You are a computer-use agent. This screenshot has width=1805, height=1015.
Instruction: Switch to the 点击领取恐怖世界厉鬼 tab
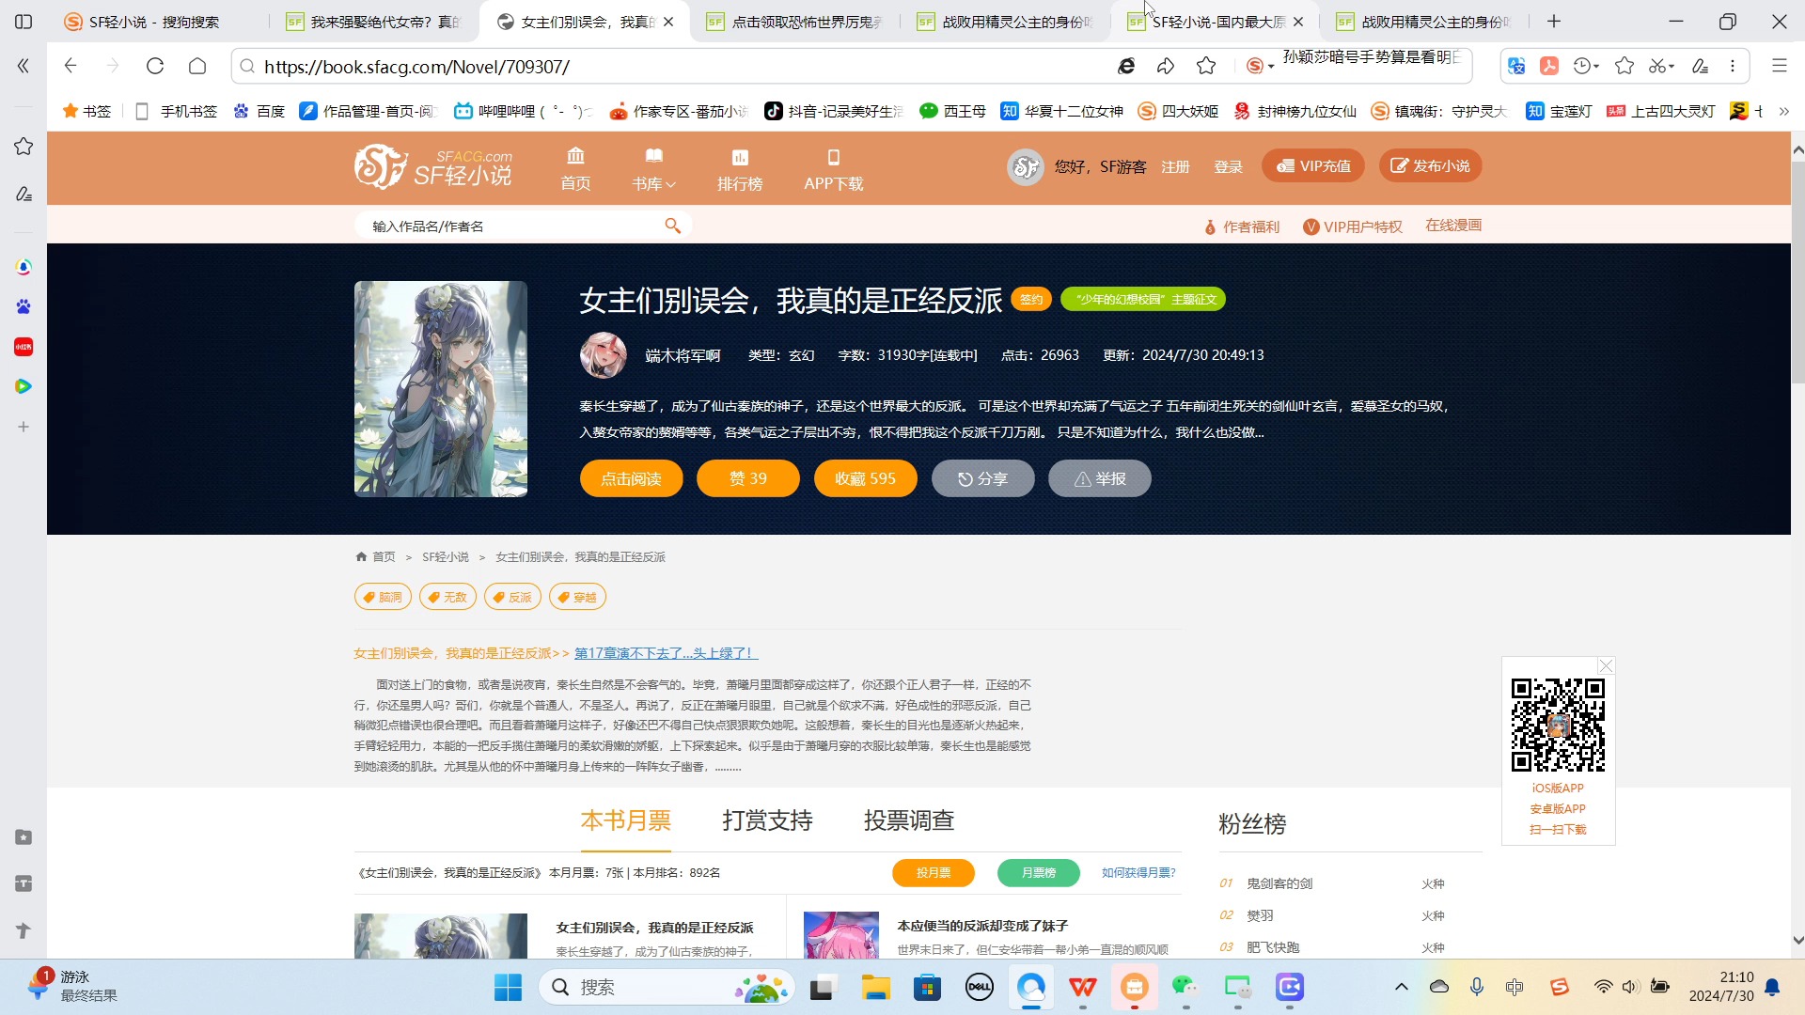(x=794, y=21)
